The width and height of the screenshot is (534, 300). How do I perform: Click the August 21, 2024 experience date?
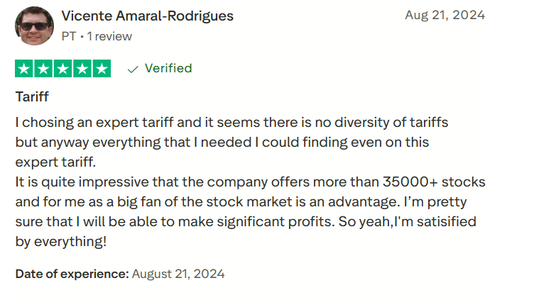coord(178,274)
